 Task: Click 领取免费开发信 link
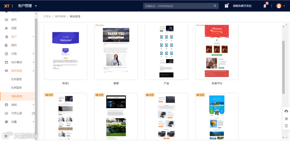click(242, 6)
